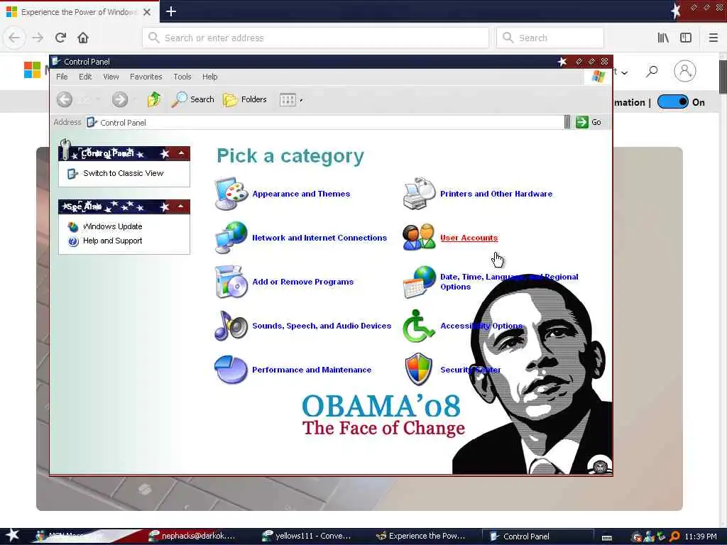
Task: Open the Firefox library icon
Action: (x=663, y=38)
